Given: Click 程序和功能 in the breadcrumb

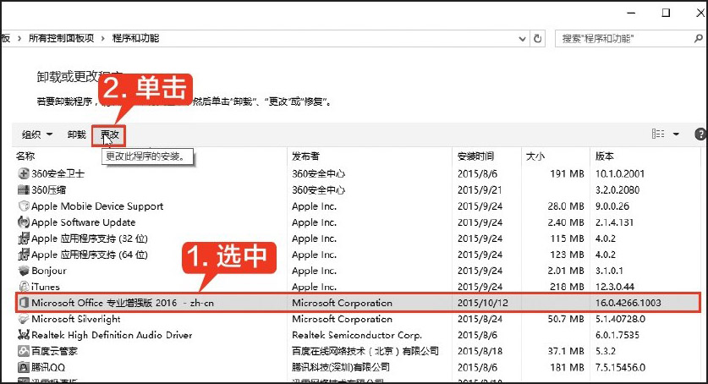Looking at the screenshot, I should tap(135, 38).
